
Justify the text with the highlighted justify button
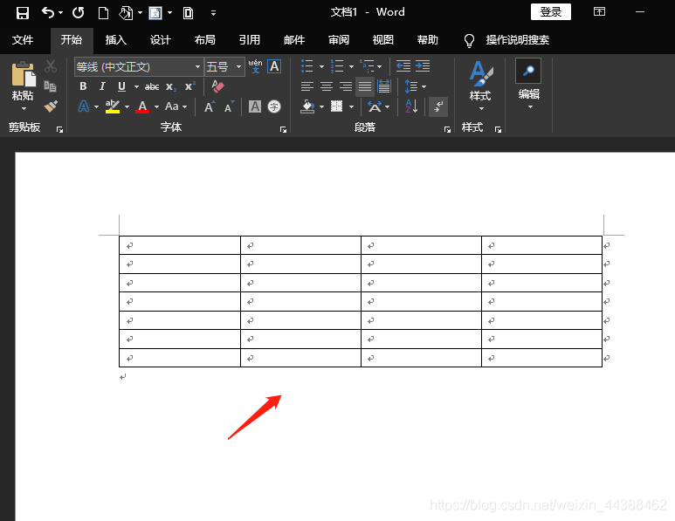pyautogui.click(x=365, y=86)
